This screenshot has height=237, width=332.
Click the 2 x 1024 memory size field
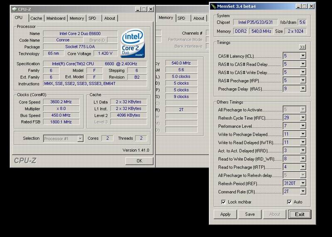click(x=295, y=31)
